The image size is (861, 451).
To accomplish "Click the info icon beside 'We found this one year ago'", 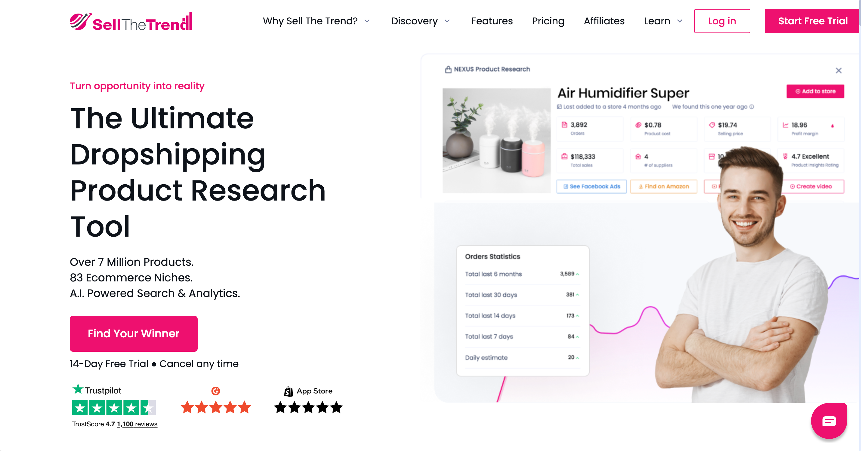I will tap(751, 106).
